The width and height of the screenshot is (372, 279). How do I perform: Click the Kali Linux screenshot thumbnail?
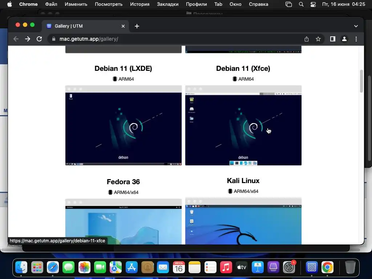point(243,221)
